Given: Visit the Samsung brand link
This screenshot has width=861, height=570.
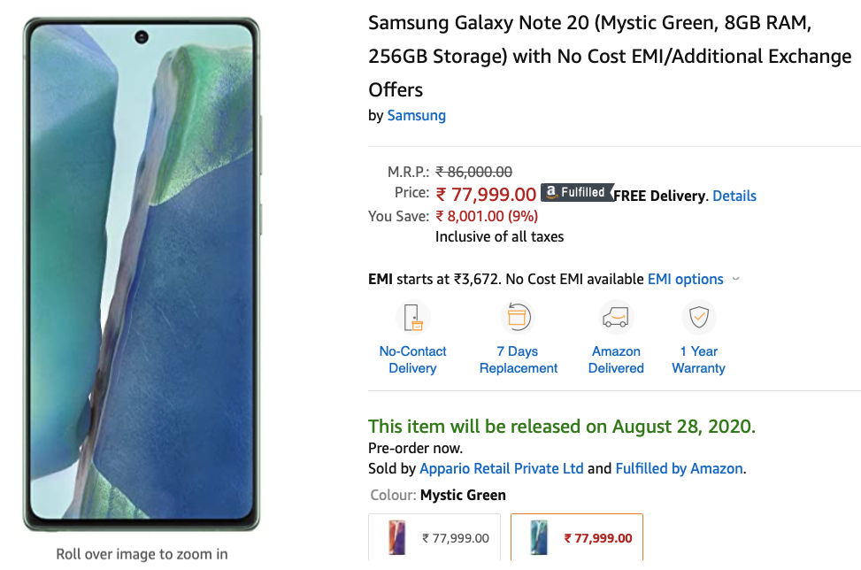Looking at the screenshot, I should pyautogui.click(x=416, y=115).
